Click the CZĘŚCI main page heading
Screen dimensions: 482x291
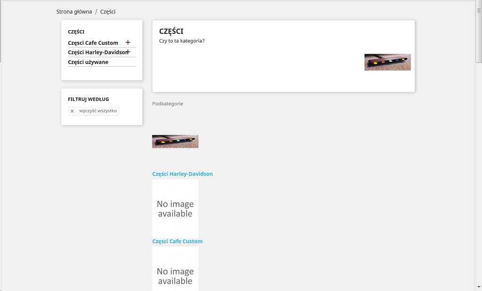pos(171,32)
